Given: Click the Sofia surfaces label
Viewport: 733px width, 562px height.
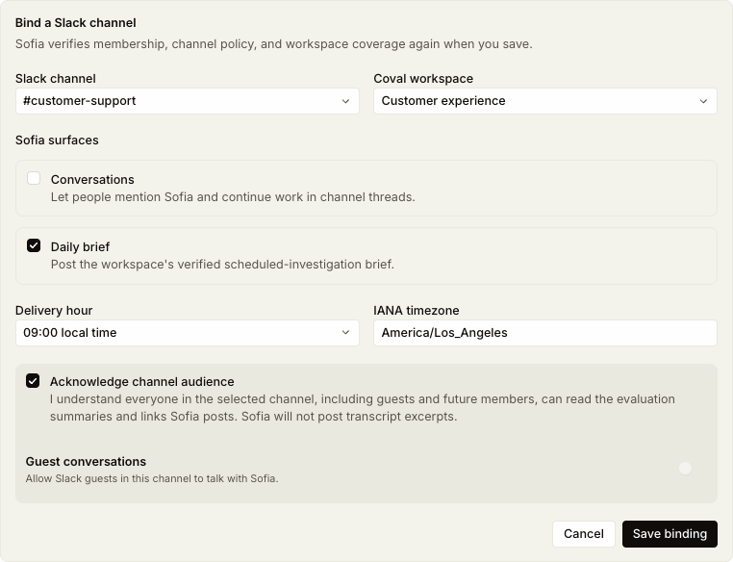Looking at the screenshot, I should coord(57,140).
